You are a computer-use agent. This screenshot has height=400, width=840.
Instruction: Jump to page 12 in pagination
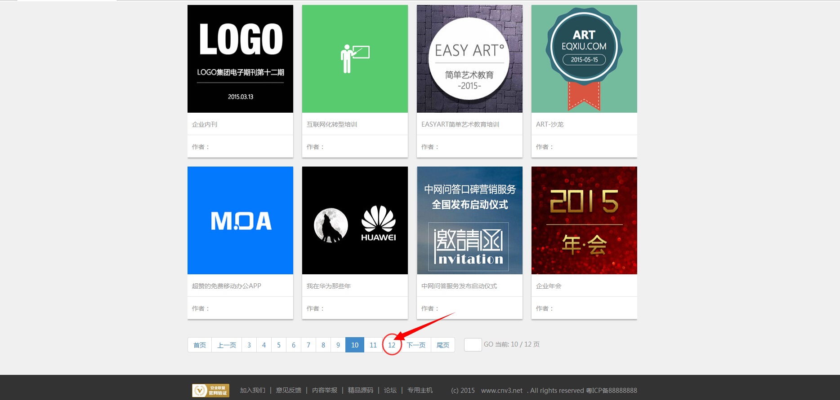pyautogui.click(x=392, y=345)
